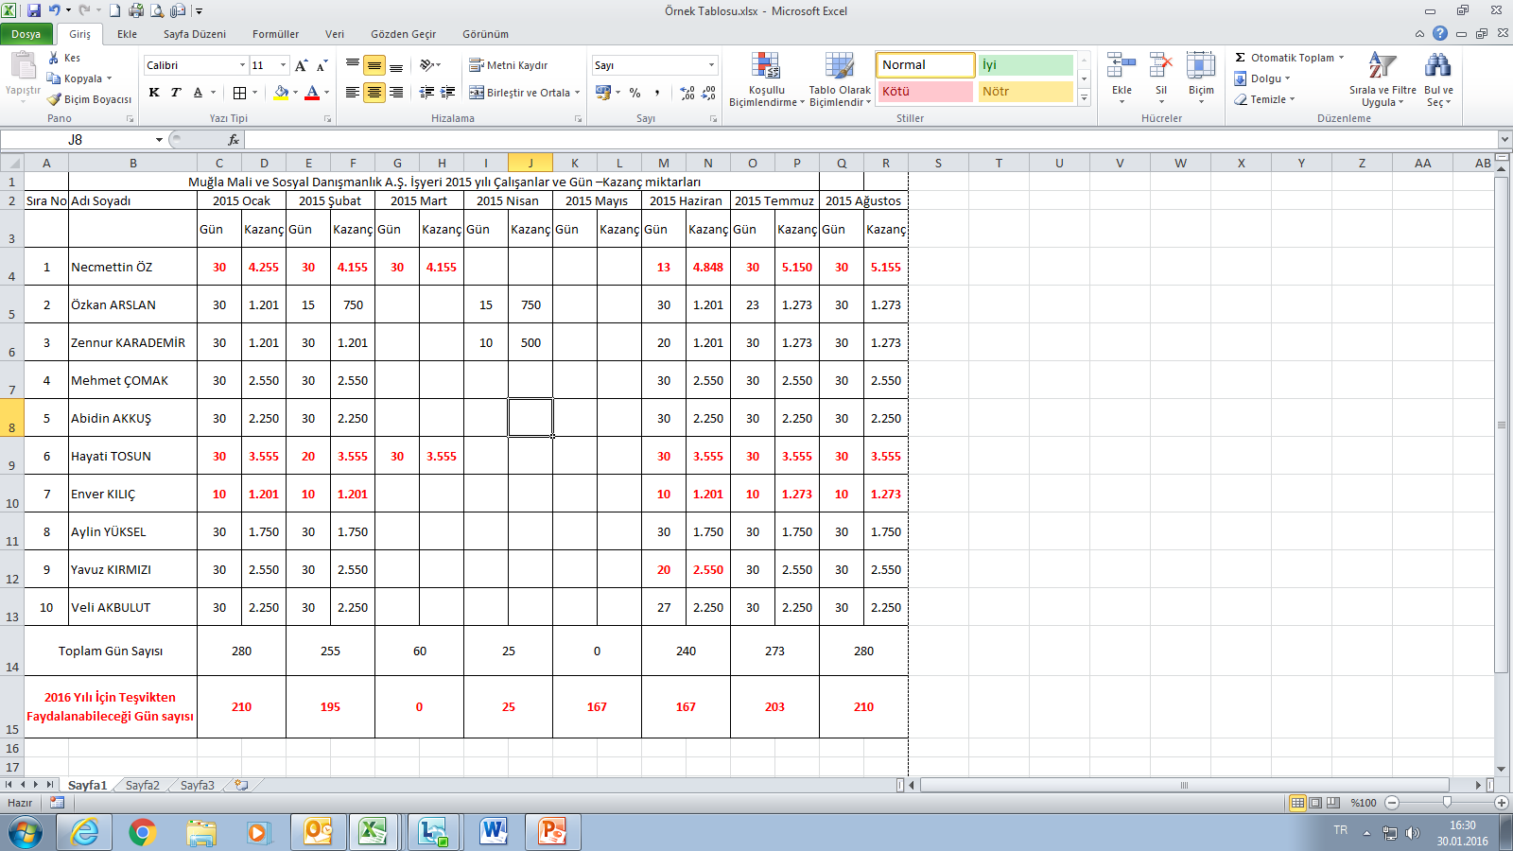This screenshot has width=1513, height=851.
Task: Click Birleştir ve Ortala button
Action: (520, 93)
